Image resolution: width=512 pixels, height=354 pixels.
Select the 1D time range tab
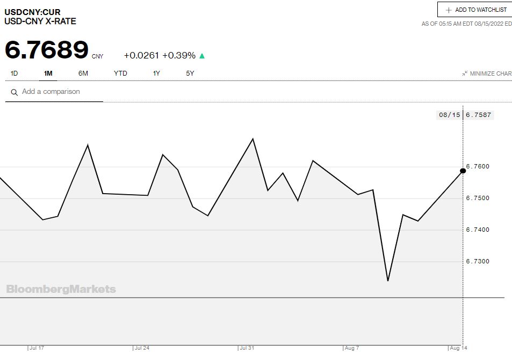click(15, 73)
